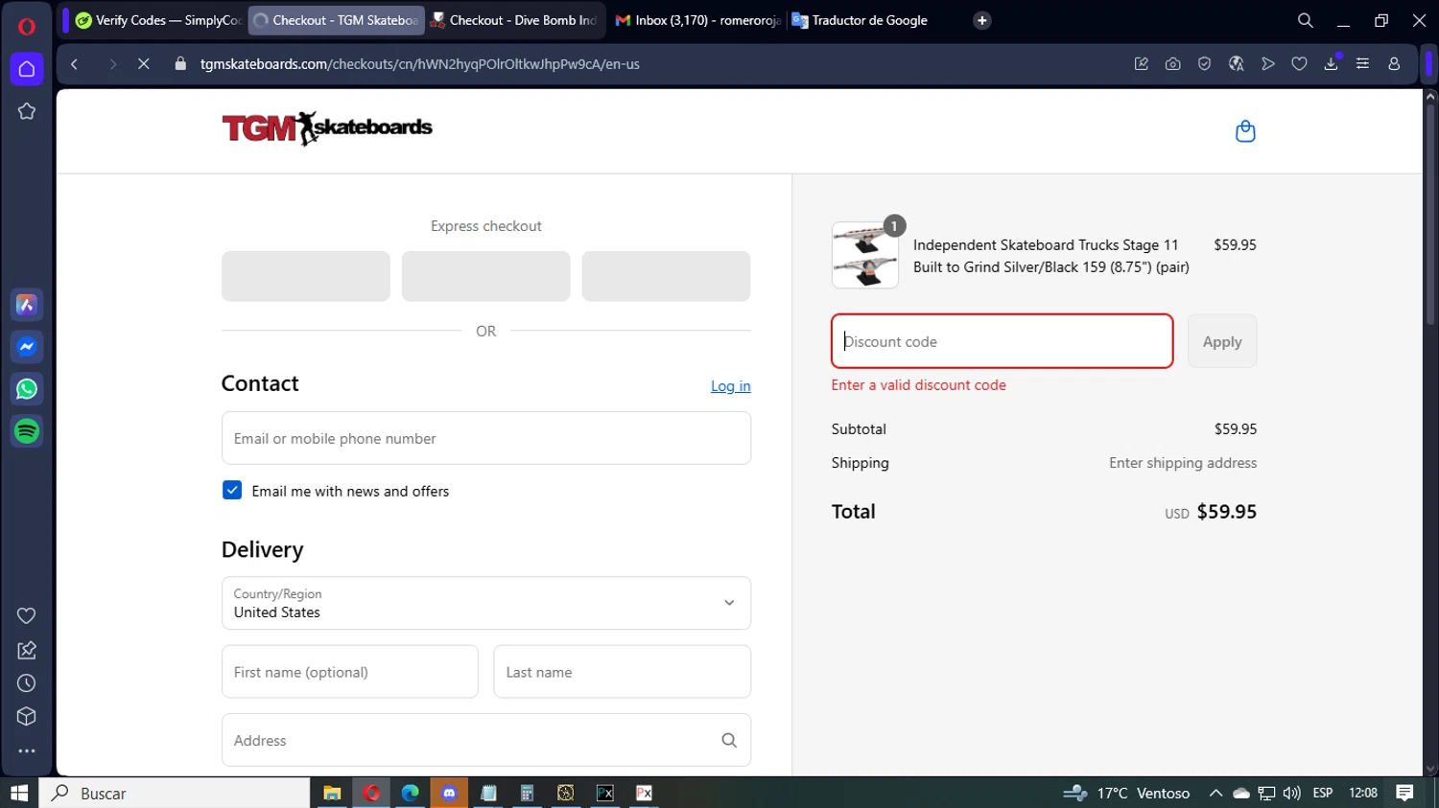
Task: Open the shopping cart bag icon
Action: point(1245,131)
